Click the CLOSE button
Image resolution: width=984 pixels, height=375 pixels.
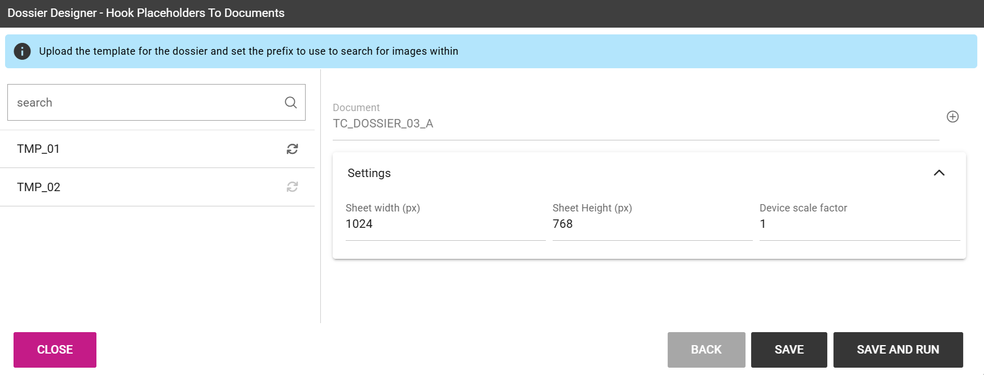(x=55, y=350)
